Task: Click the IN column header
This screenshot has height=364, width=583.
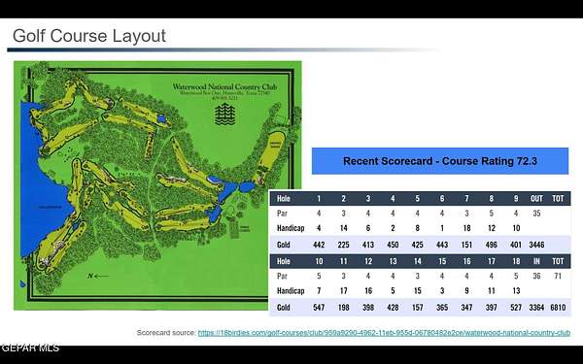Action: (536, 261)
